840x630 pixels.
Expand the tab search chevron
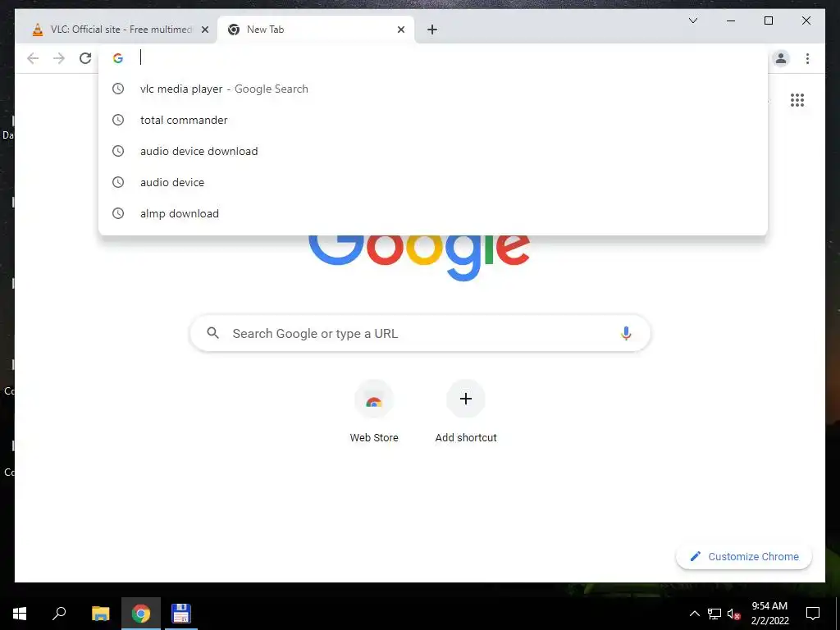tap(692, 21)
